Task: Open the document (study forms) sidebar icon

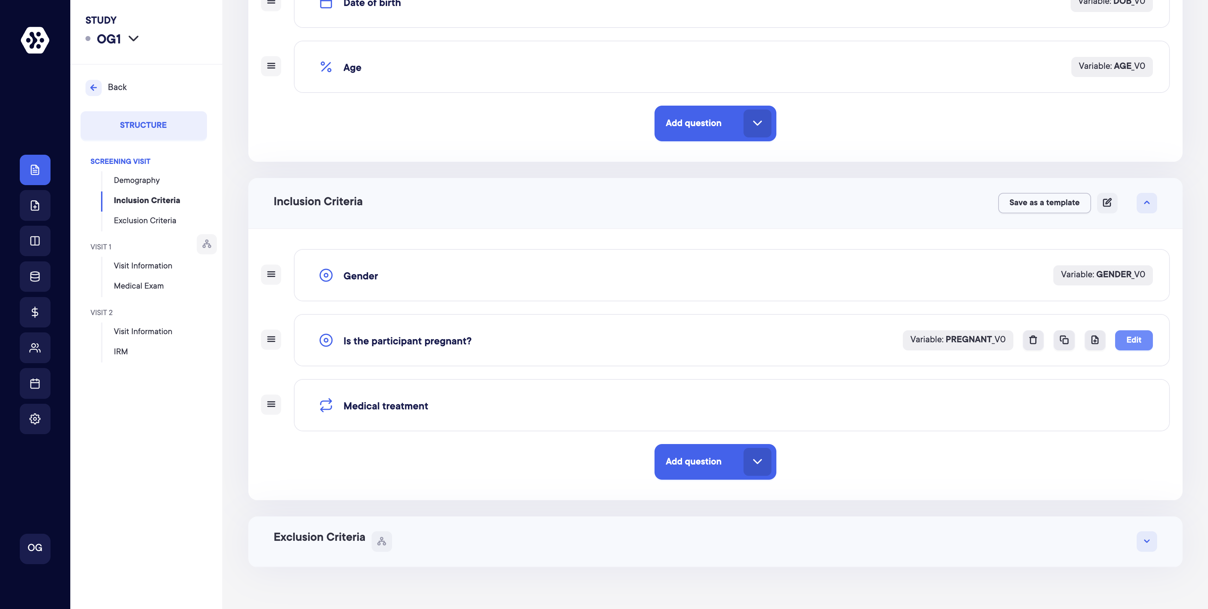Action: [35, 170]
